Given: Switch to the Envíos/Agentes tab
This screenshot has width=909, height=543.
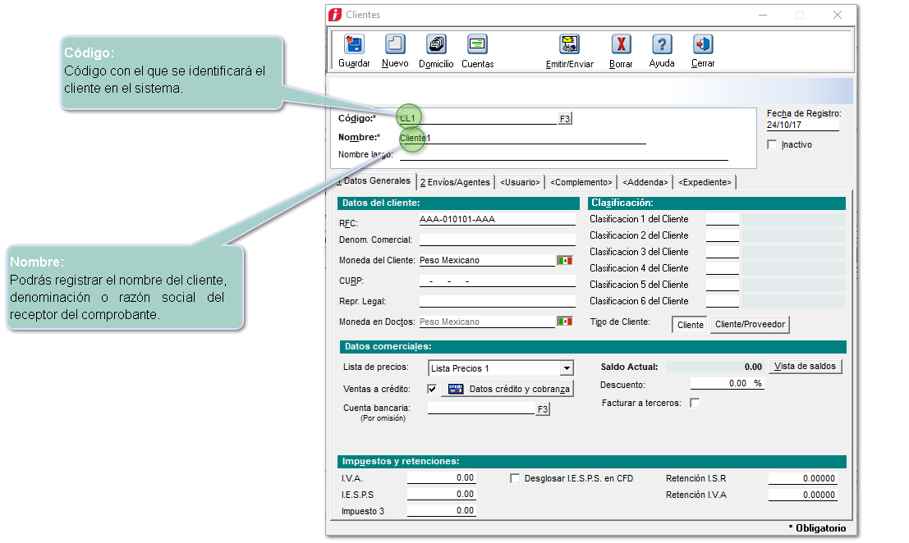Looking at the screenshot, I should pyautogui.click(x=454, y=182).
